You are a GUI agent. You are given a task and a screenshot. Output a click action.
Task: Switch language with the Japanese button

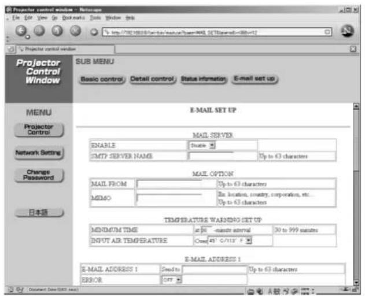(x=39, y=212)
